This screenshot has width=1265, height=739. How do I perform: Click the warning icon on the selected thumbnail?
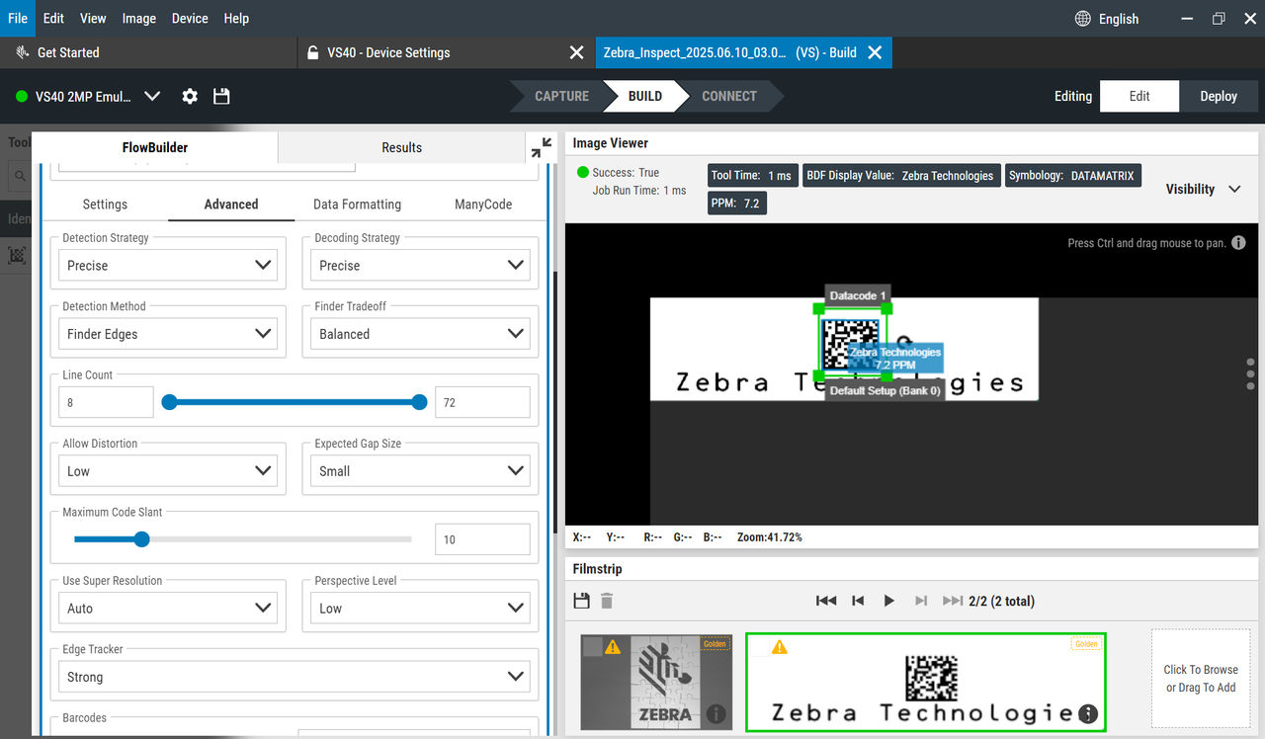pos(780,647)
